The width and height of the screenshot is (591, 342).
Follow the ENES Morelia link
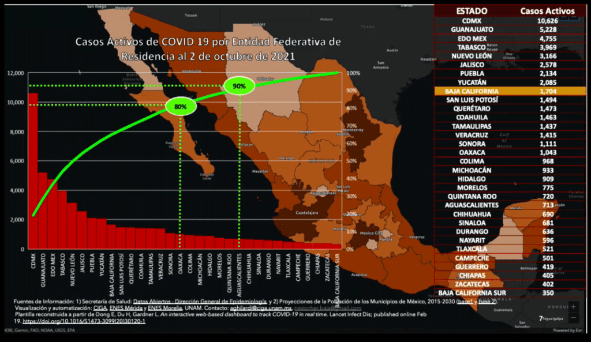164,308
